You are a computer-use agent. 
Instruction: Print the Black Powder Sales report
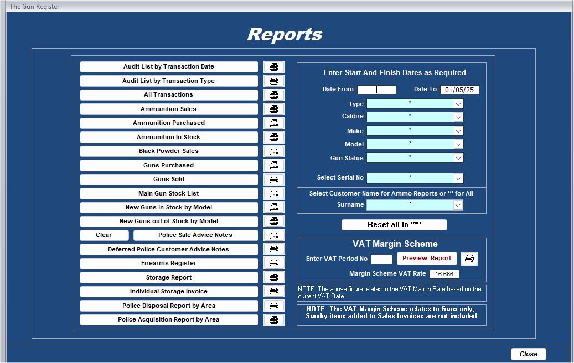(x=273, y=151)
